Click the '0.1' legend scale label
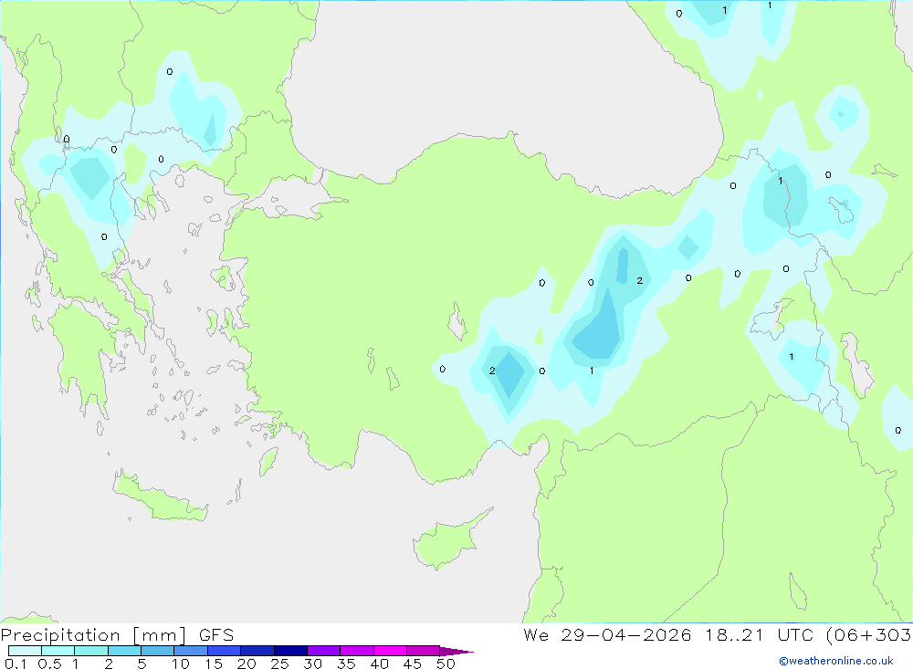913x669 pixels. coord(16,664)
